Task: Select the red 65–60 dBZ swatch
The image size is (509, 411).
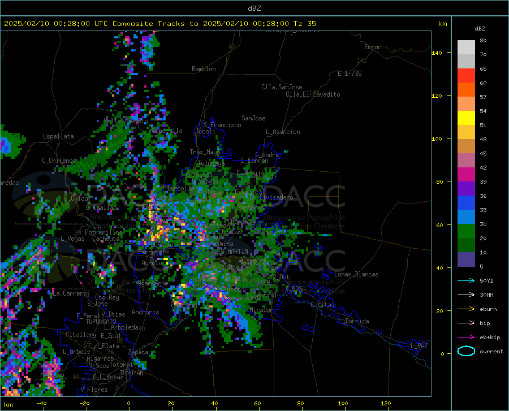Action: 466,76
